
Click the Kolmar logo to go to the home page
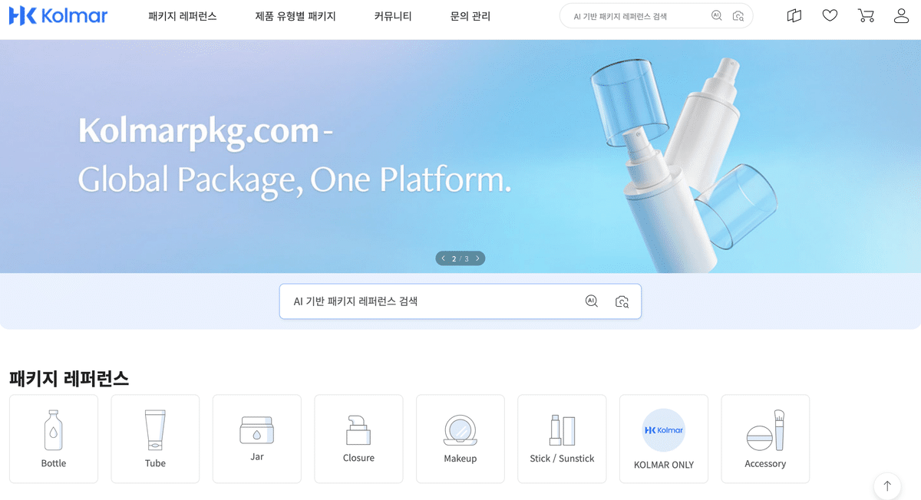click(58, 15)
